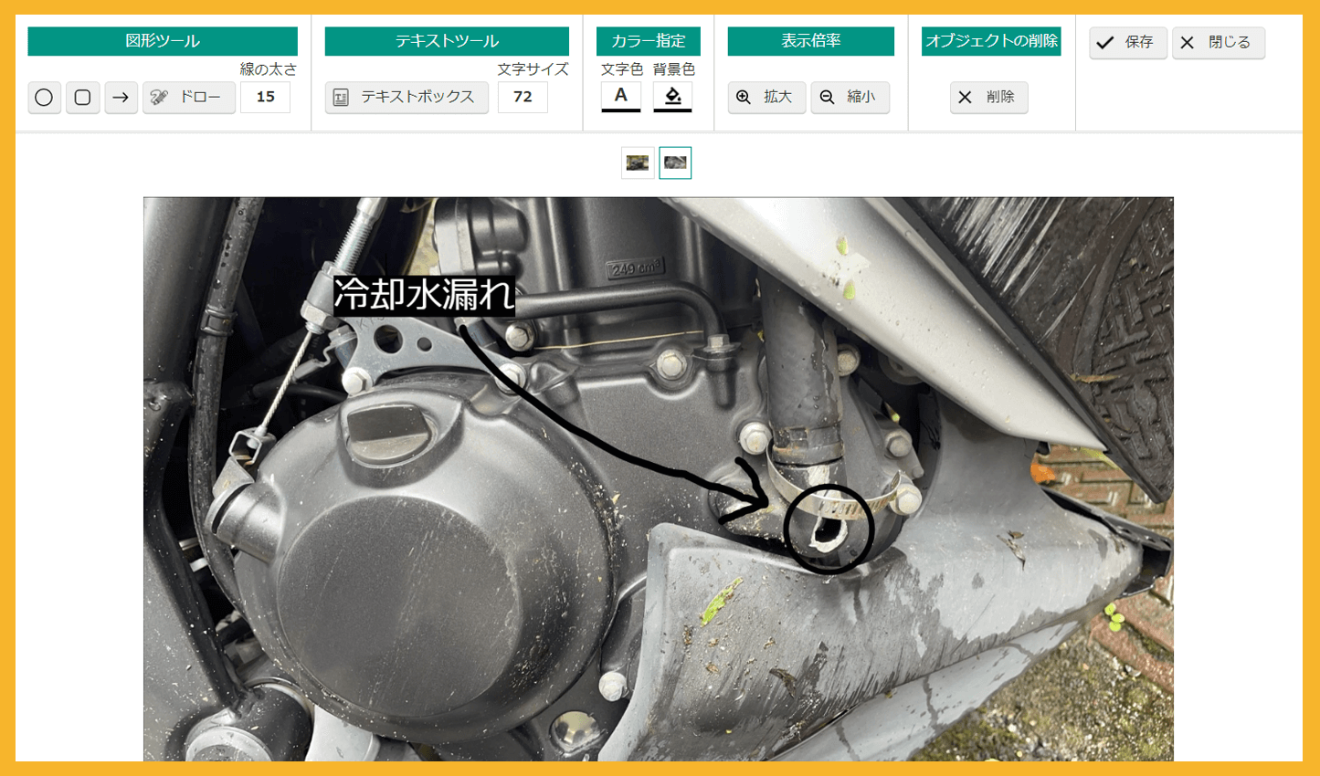Insert a テキストボックス text box
1320x776 pixels.
(407, 97)
